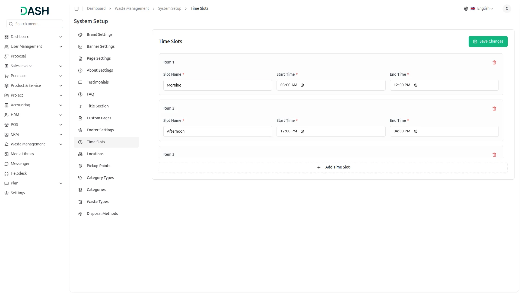Click Add Time Slot button
The height and width of the screenshot is (293, 521).
point(333,167)
